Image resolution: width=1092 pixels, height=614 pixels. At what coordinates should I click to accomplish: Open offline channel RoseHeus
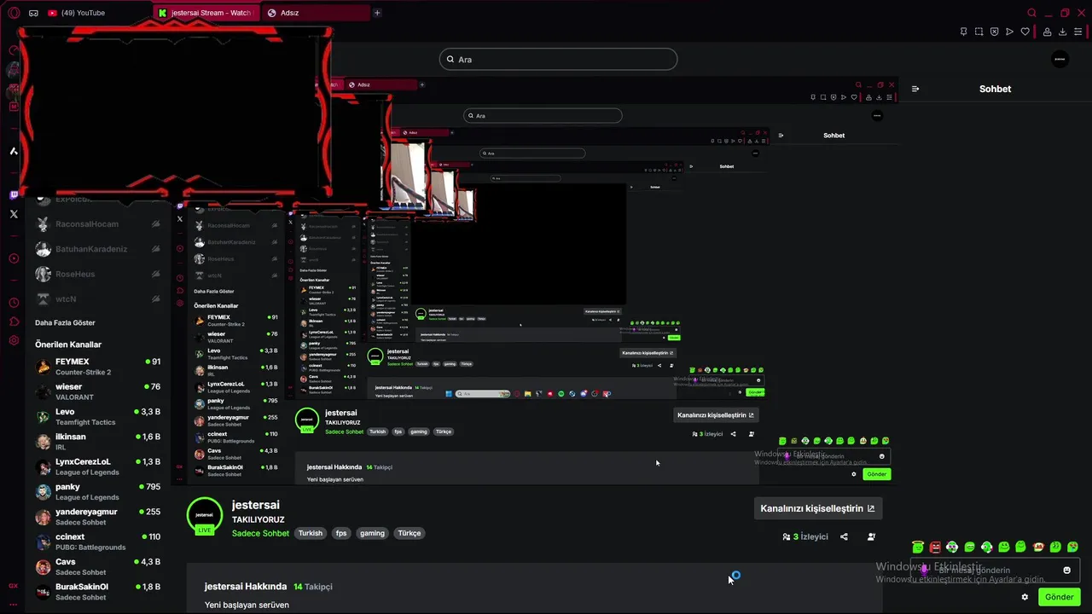click(97, 274)
